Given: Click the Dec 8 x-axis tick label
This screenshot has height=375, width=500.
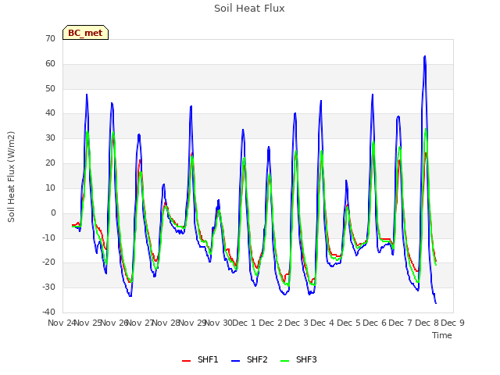Looking at the screenshot, I should point(427,323).
